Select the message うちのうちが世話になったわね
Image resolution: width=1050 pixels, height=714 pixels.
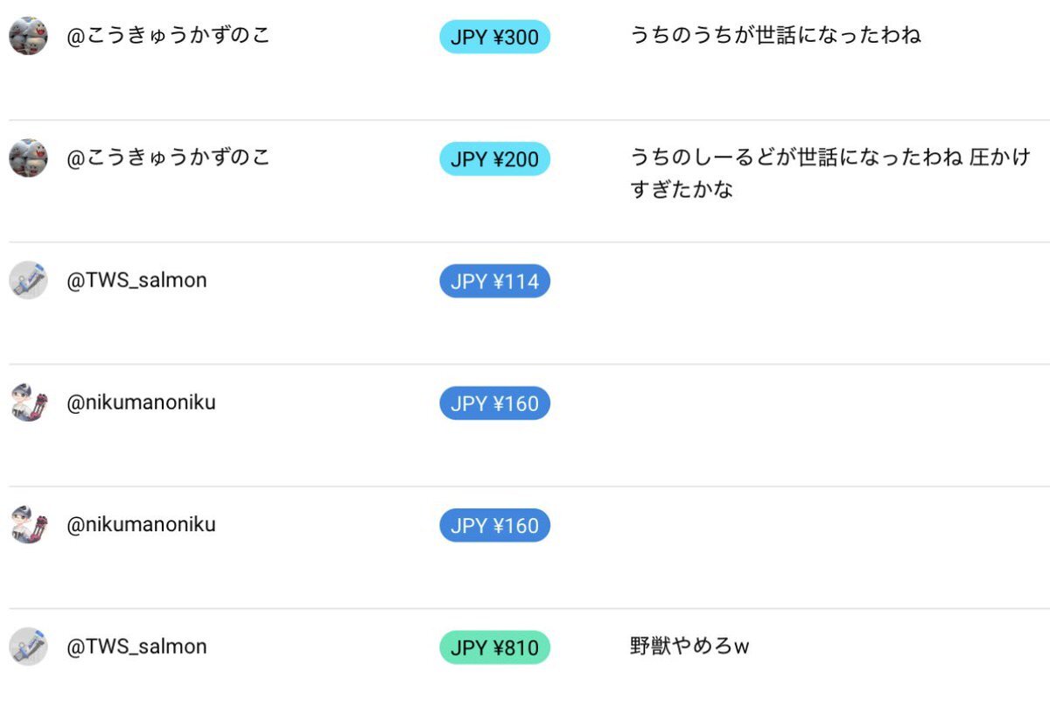[x=775, y=36]
